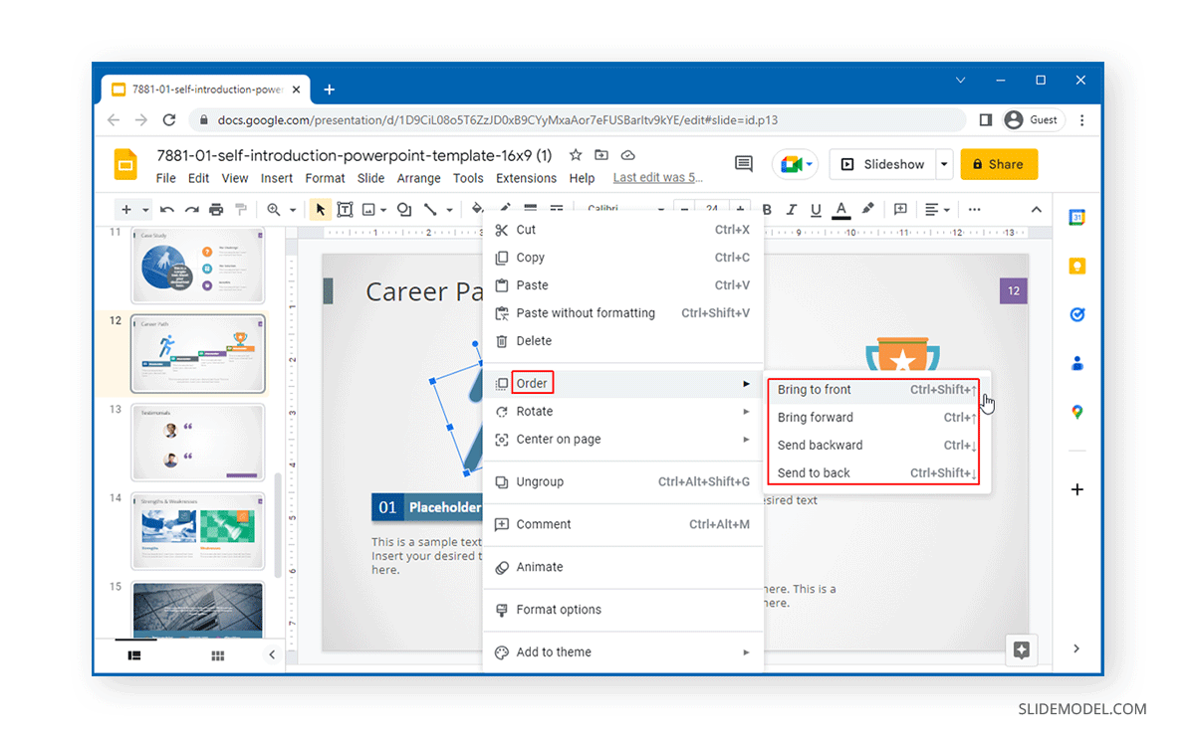The image size is (1195, 739).
Task: Expand the Order submenu
Action: click(533, 382)
